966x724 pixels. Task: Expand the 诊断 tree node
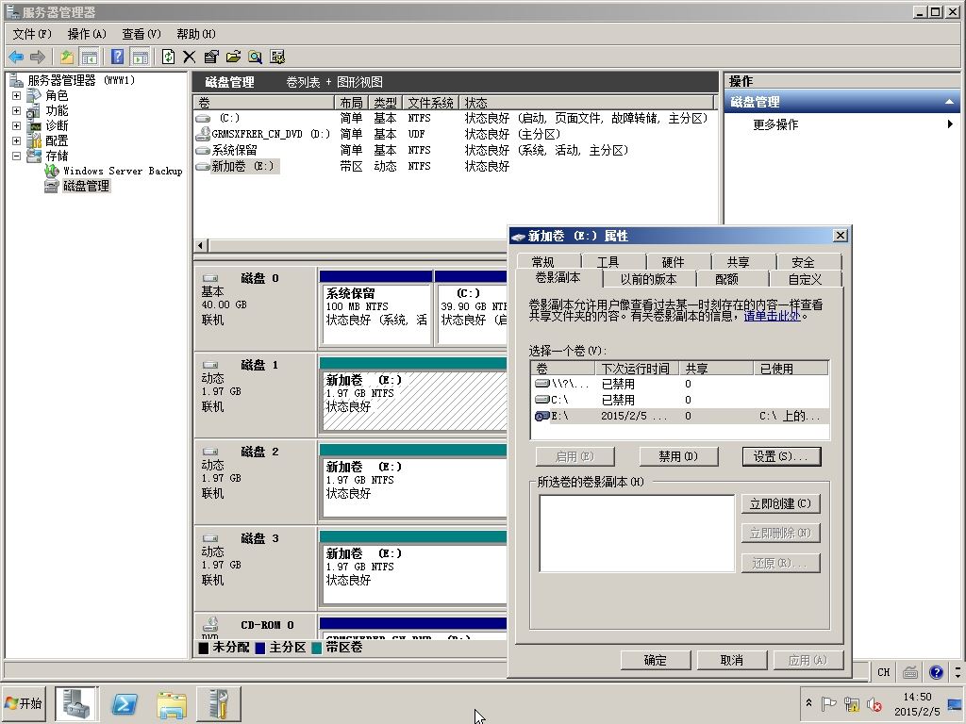coord(17,125)
